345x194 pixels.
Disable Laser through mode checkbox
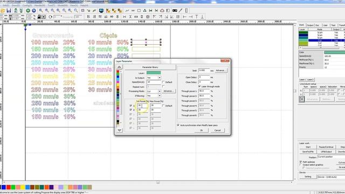click(199, 86)
